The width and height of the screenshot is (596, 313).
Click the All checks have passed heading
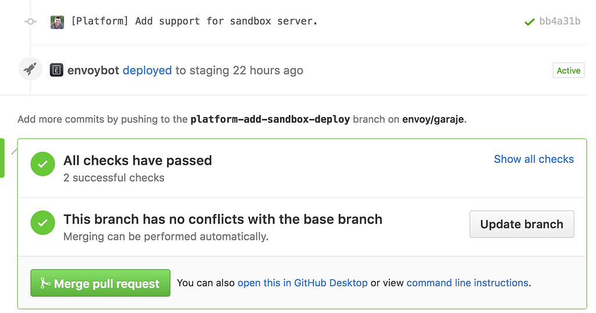click(x=137, y=161)
